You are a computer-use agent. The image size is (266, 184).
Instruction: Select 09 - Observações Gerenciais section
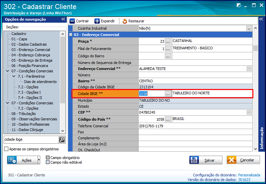(34, 119)
